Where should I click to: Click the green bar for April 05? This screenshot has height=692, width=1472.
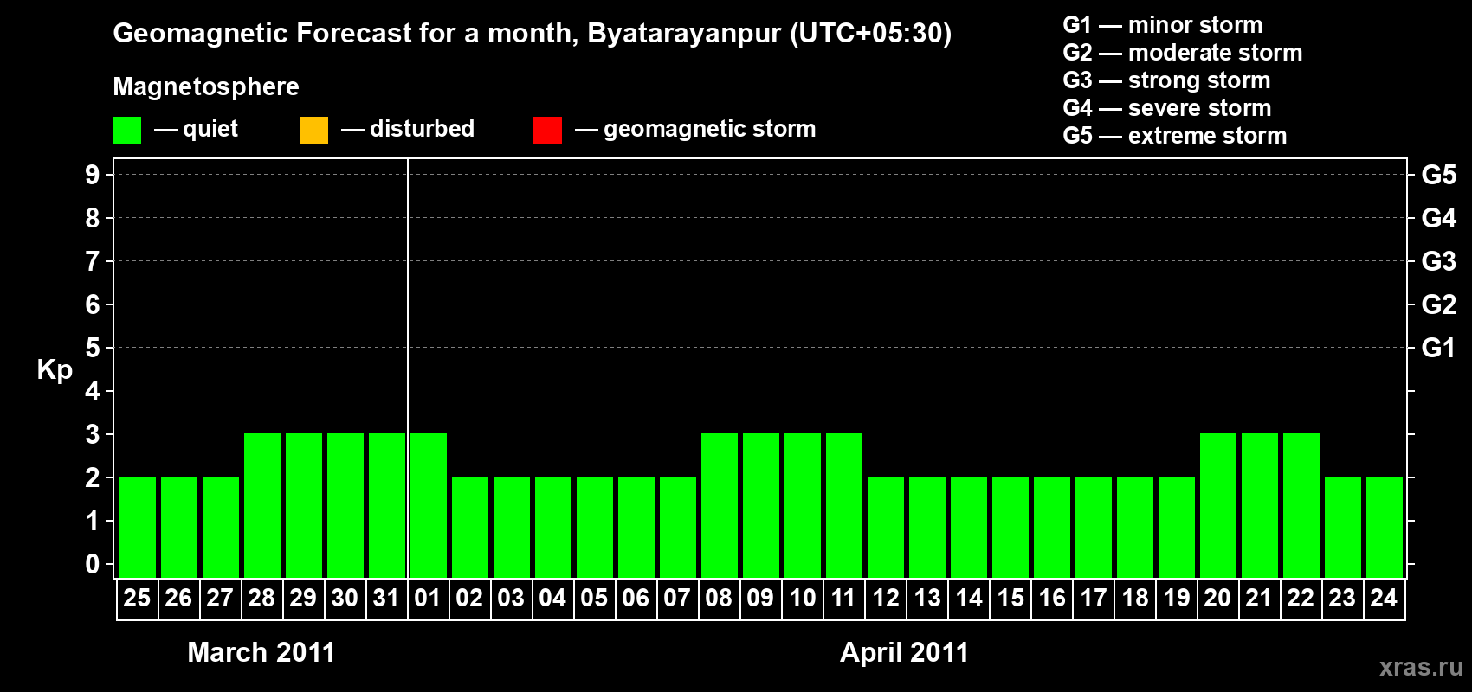[595, 527]
